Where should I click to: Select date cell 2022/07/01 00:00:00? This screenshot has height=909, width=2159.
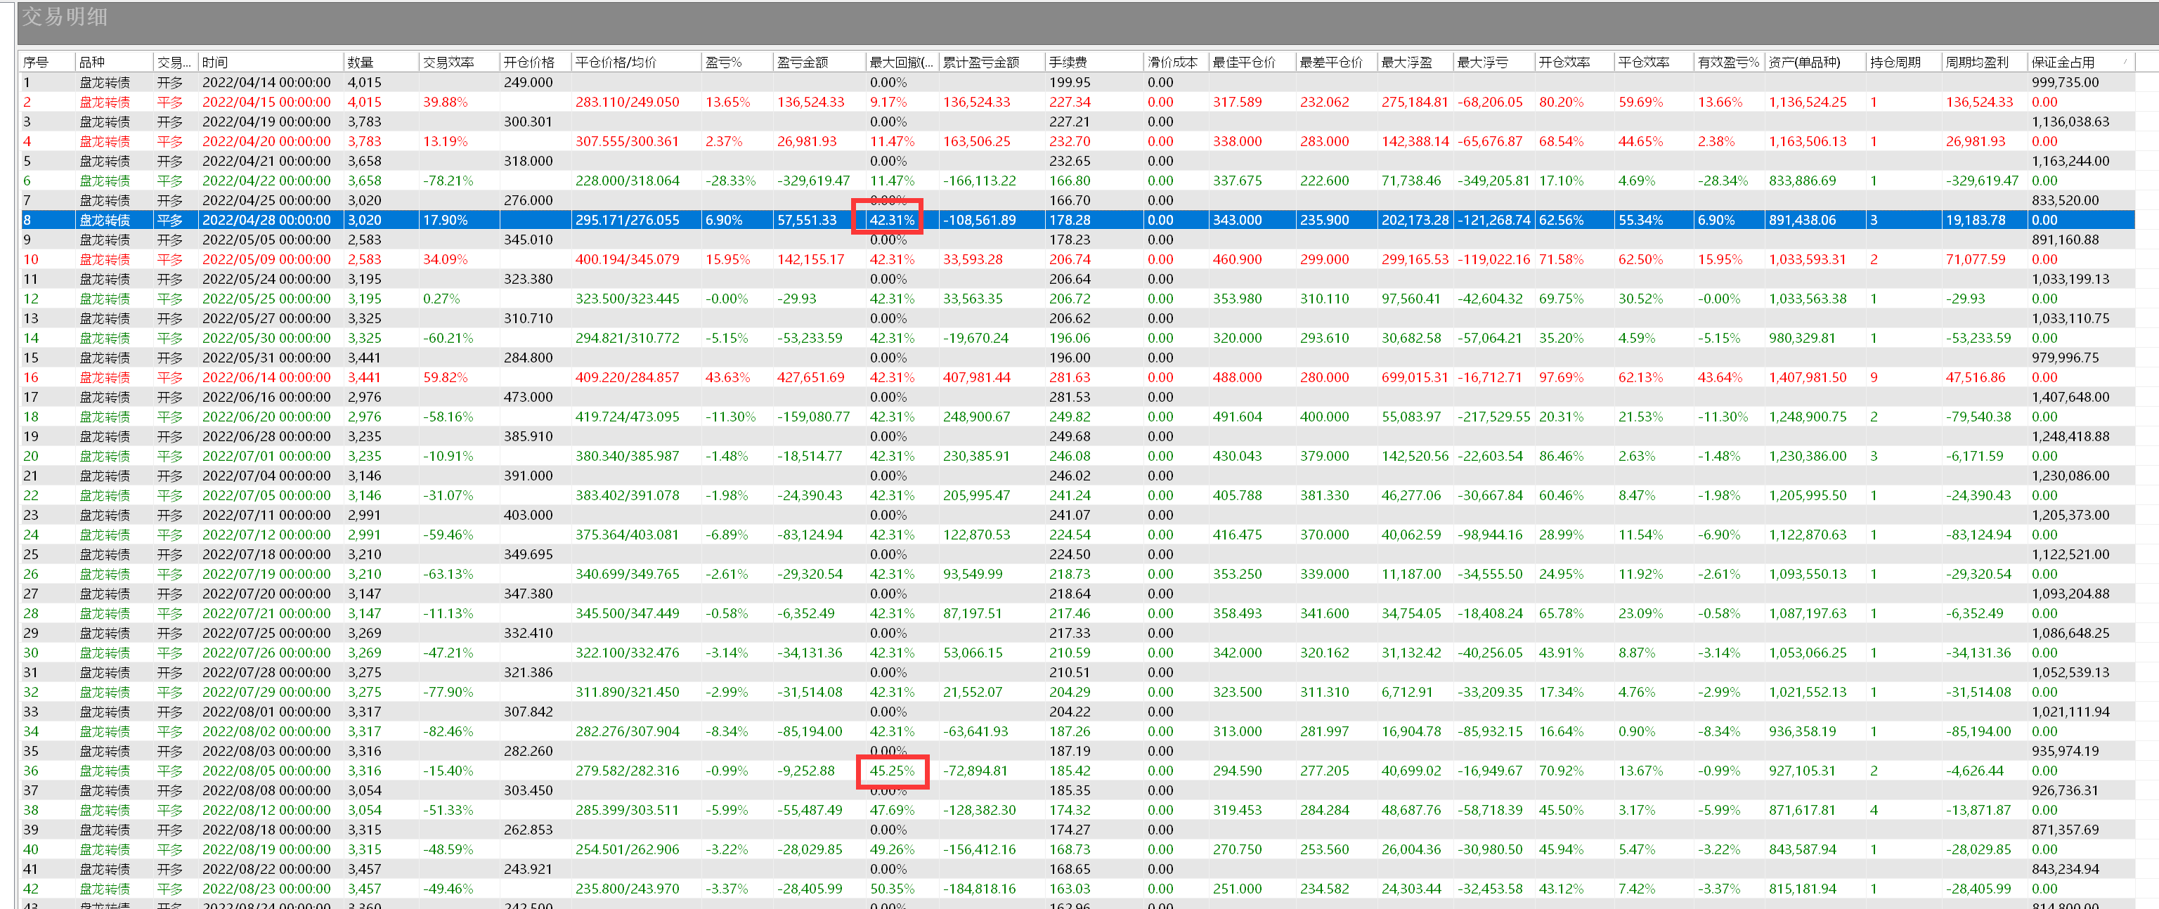click(266, 457)
